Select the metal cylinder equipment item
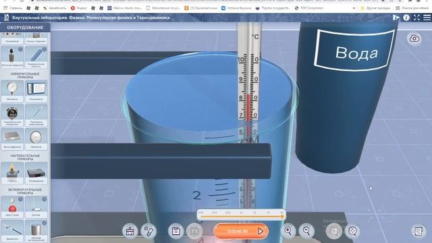The image size is (432, 243). tap(36, 231)
